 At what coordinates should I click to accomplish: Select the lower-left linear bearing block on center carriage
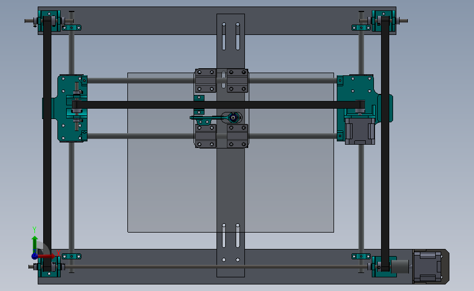(206, 136)
